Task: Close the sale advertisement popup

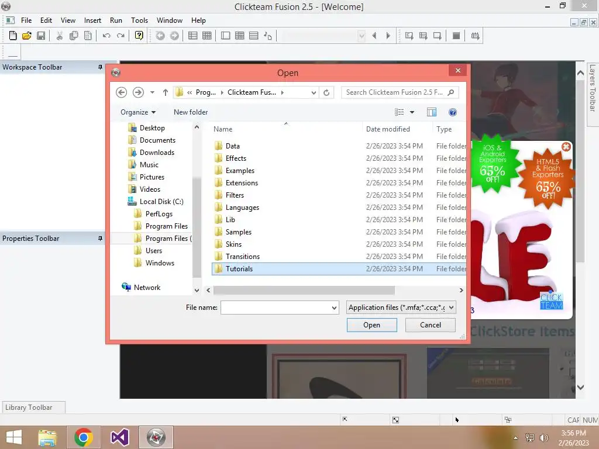Action: tap(566, 147)
